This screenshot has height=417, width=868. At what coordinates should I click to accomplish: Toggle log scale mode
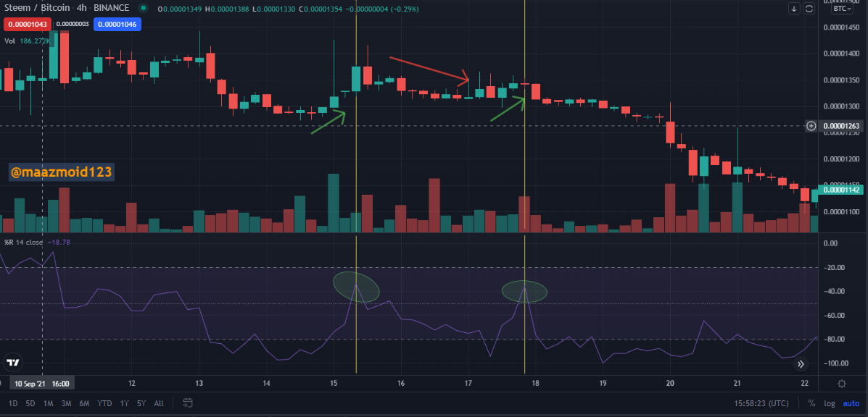point(829,403)
